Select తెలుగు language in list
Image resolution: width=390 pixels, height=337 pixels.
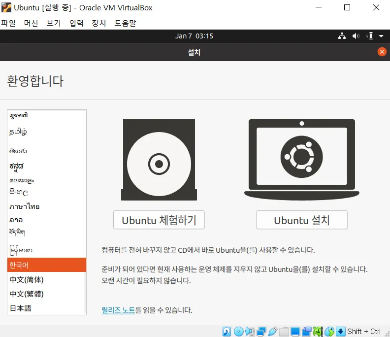pyautogui.click(x=47, y=151)
